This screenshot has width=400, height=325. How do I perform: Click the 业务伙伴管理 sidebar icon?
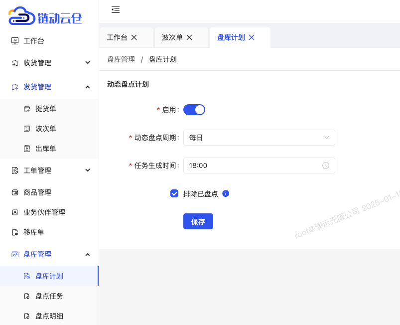click(x=14, y=212)
